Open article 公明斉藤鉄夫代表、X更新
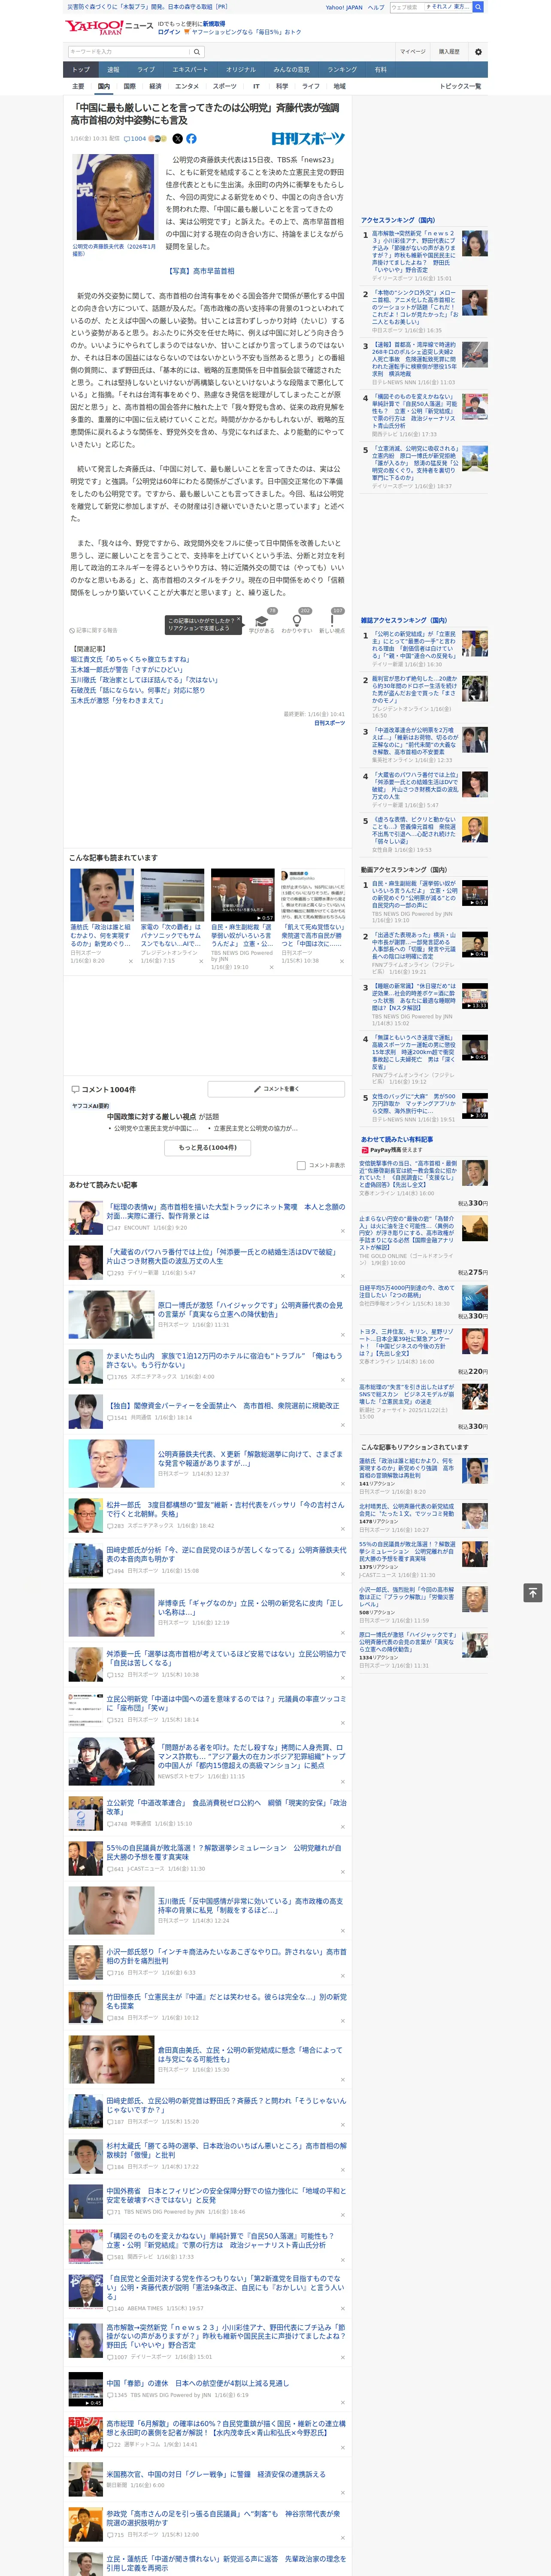 [x=251, y=1459]
